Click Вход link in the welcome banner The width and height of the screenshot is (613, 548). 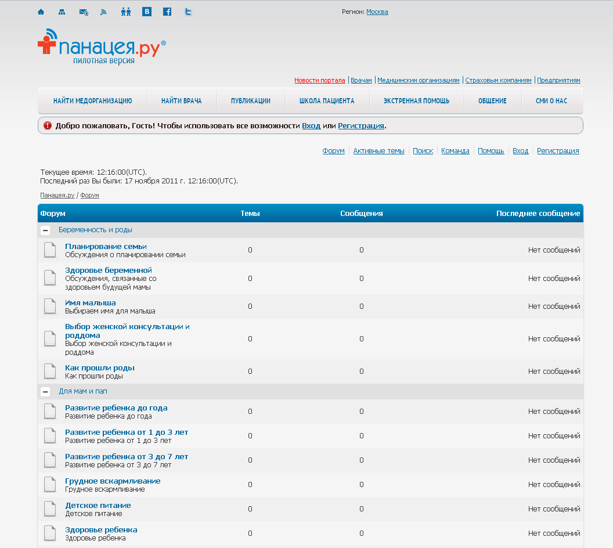(x=311, y=126)
